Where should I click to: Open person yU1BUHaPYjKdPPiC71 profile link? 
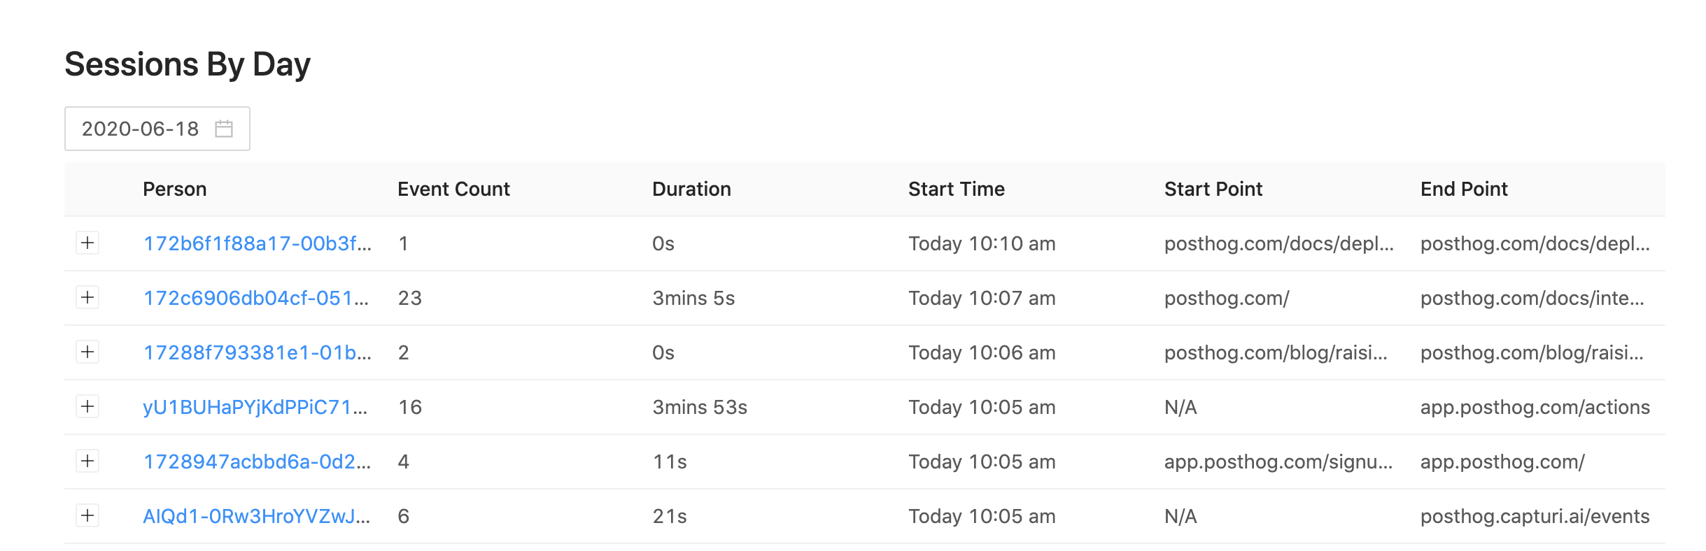point(255,407)
